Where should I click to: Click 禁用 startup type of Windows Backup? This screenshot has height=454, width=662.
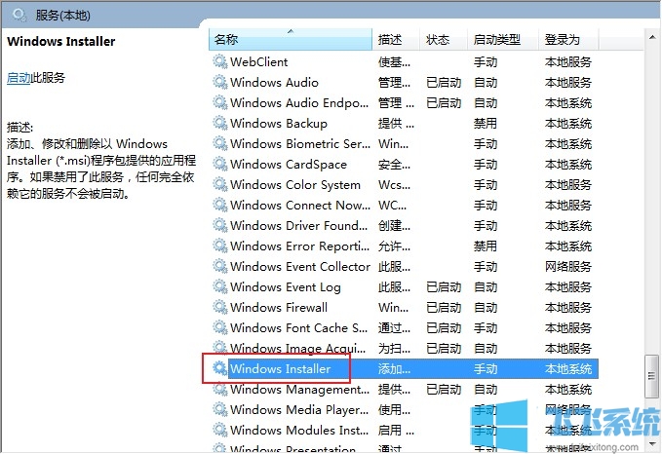[x=486, y=123]
